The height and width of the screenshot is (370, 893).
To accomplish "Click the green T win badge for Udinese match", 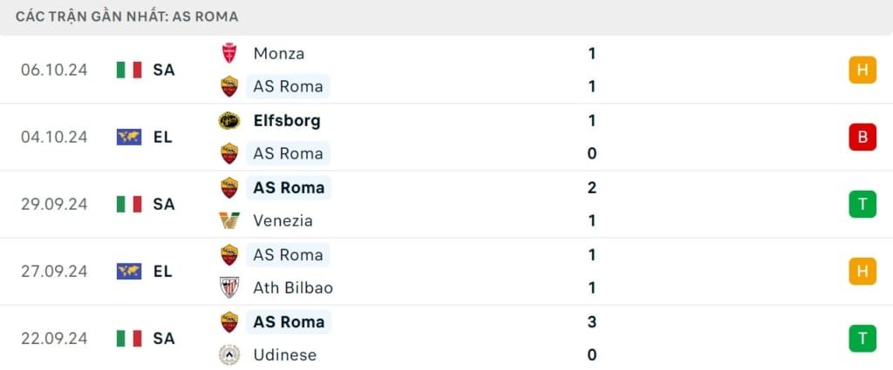I will click(x=862, y=338).
